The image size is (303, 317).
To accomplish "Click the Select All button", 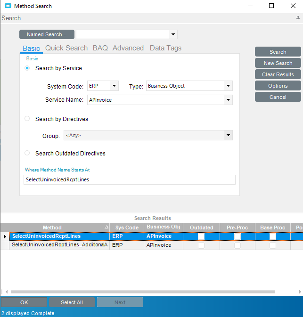I will [x=72, y=302].
